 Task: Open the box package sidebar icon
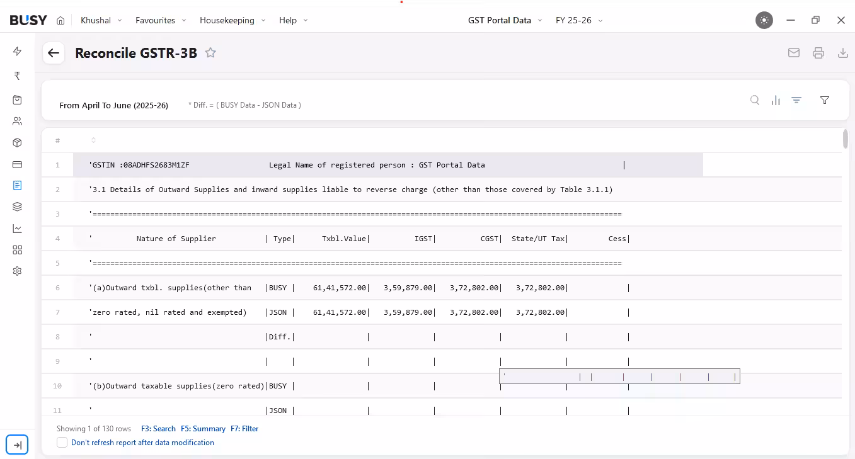(x=18, y=142)
